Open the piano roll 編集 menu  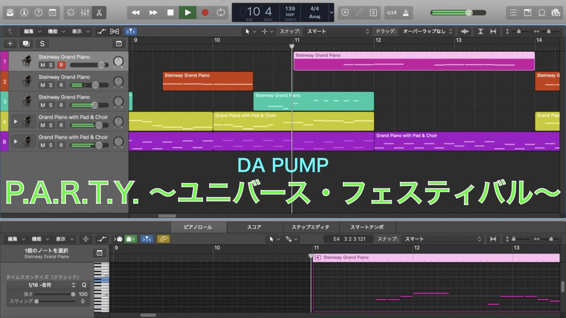[17, 239]
